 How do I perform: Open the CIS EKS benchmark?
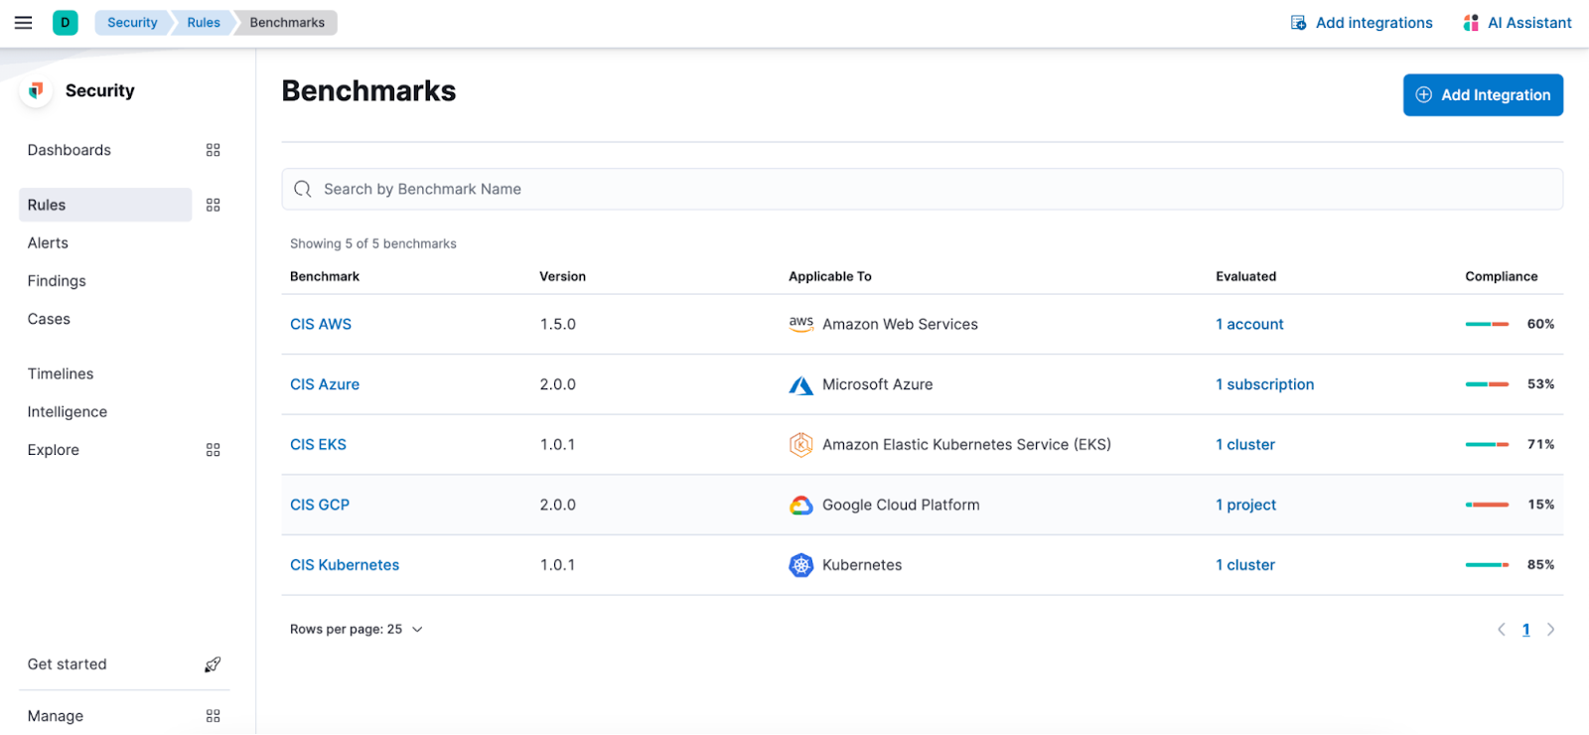tap(318, 445)
